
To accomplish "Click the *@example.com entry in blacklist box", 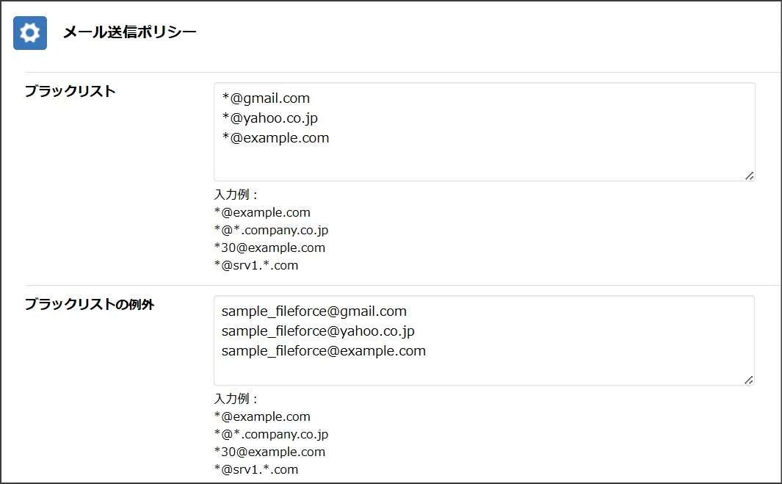I will coord(275,138).
